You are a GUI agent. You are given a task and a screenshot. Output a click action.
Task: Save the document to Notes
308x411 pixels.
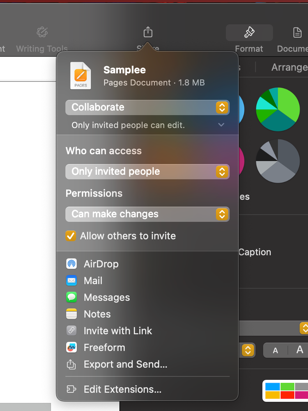click(97, 314)
